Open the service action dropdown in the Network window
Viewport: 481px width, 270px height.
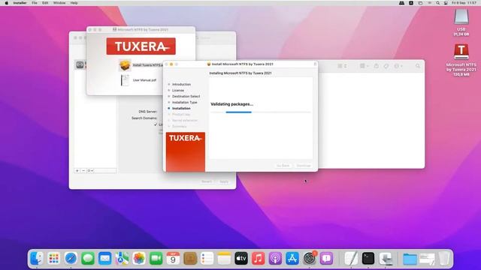pyautogui.click(x=90, y=170)
